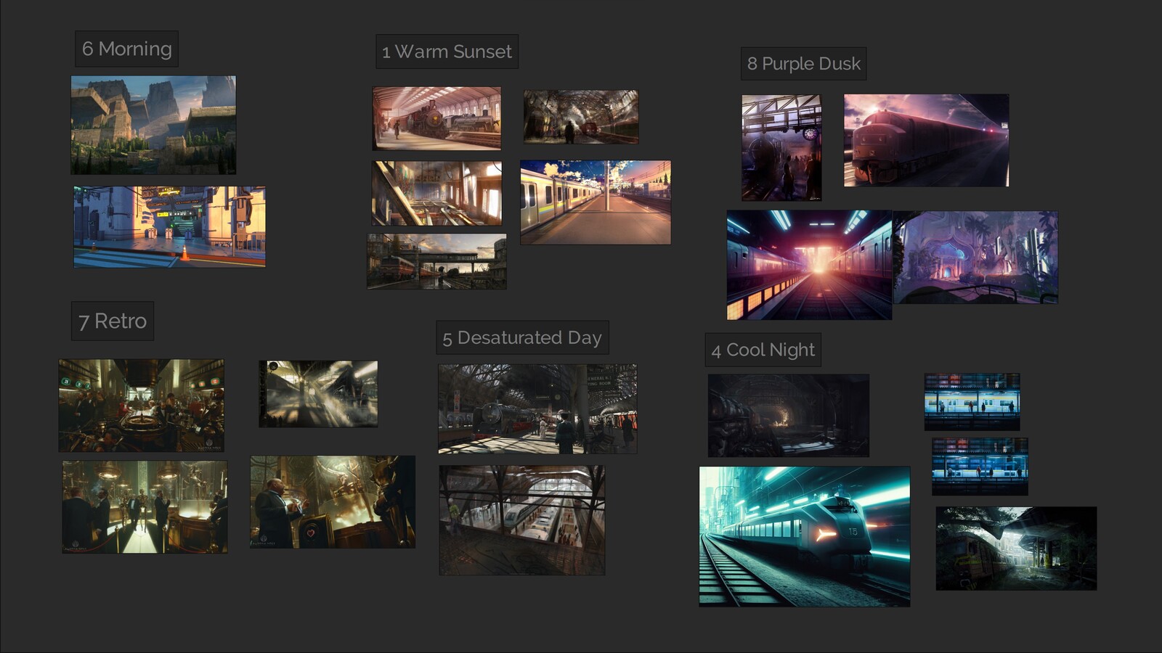This screenshot has width=1162, height=653.
Task: Select the "4 Cool Night" label
Action: pyautogui.click(x=763, y=350)
